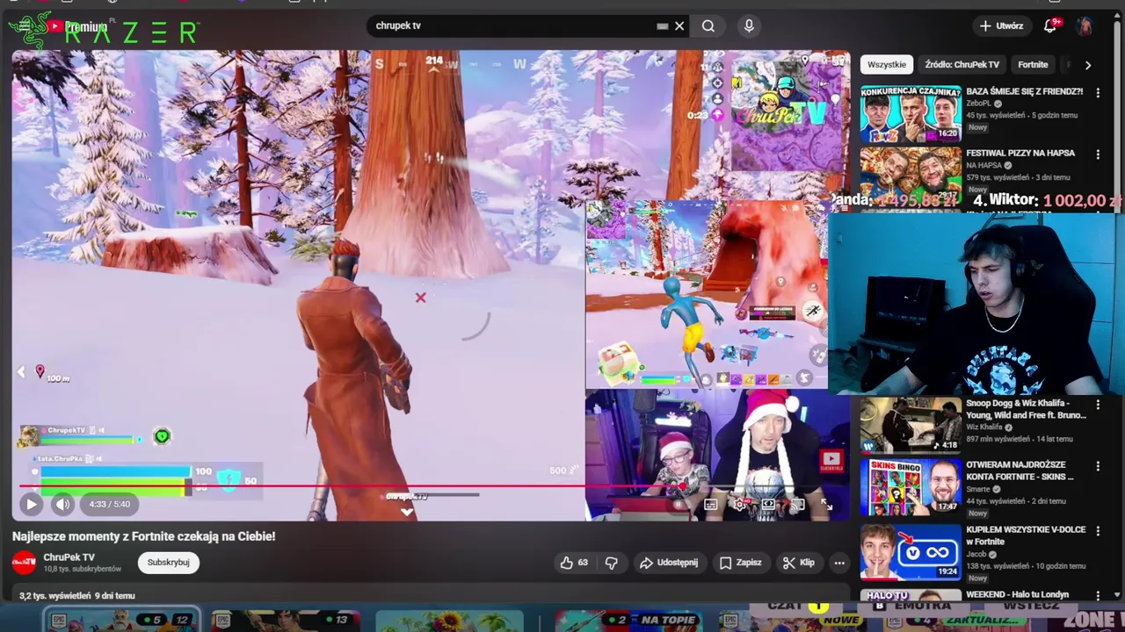
Task: Dislike the video with thumbs down
Action: (612, 563)
